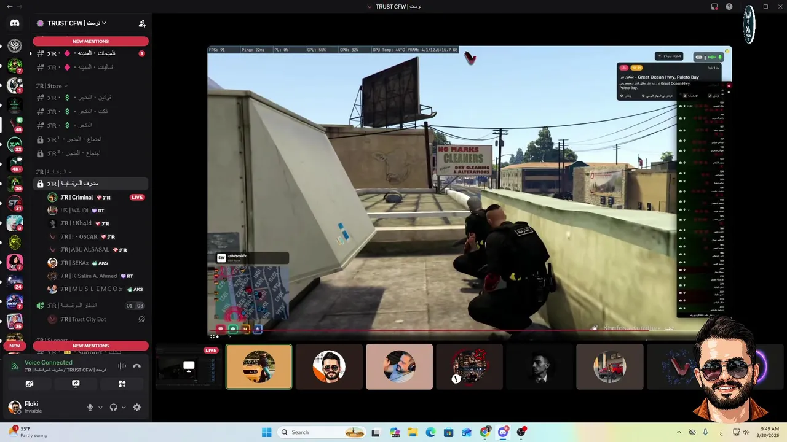Viewport: 787px width, 442px height.
Task: Open Microsoft Edge from the taskbar
Action: coord(430,432)
